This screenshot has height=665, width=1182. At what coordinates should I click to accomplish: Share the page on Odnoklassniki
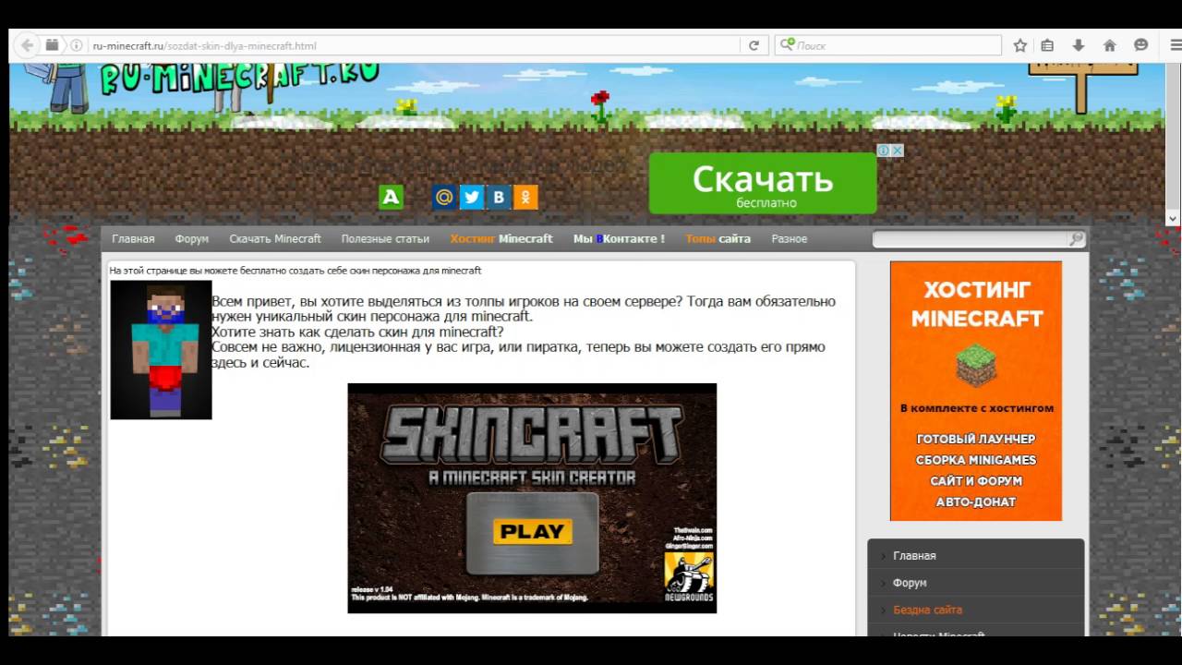coord(525,197)
